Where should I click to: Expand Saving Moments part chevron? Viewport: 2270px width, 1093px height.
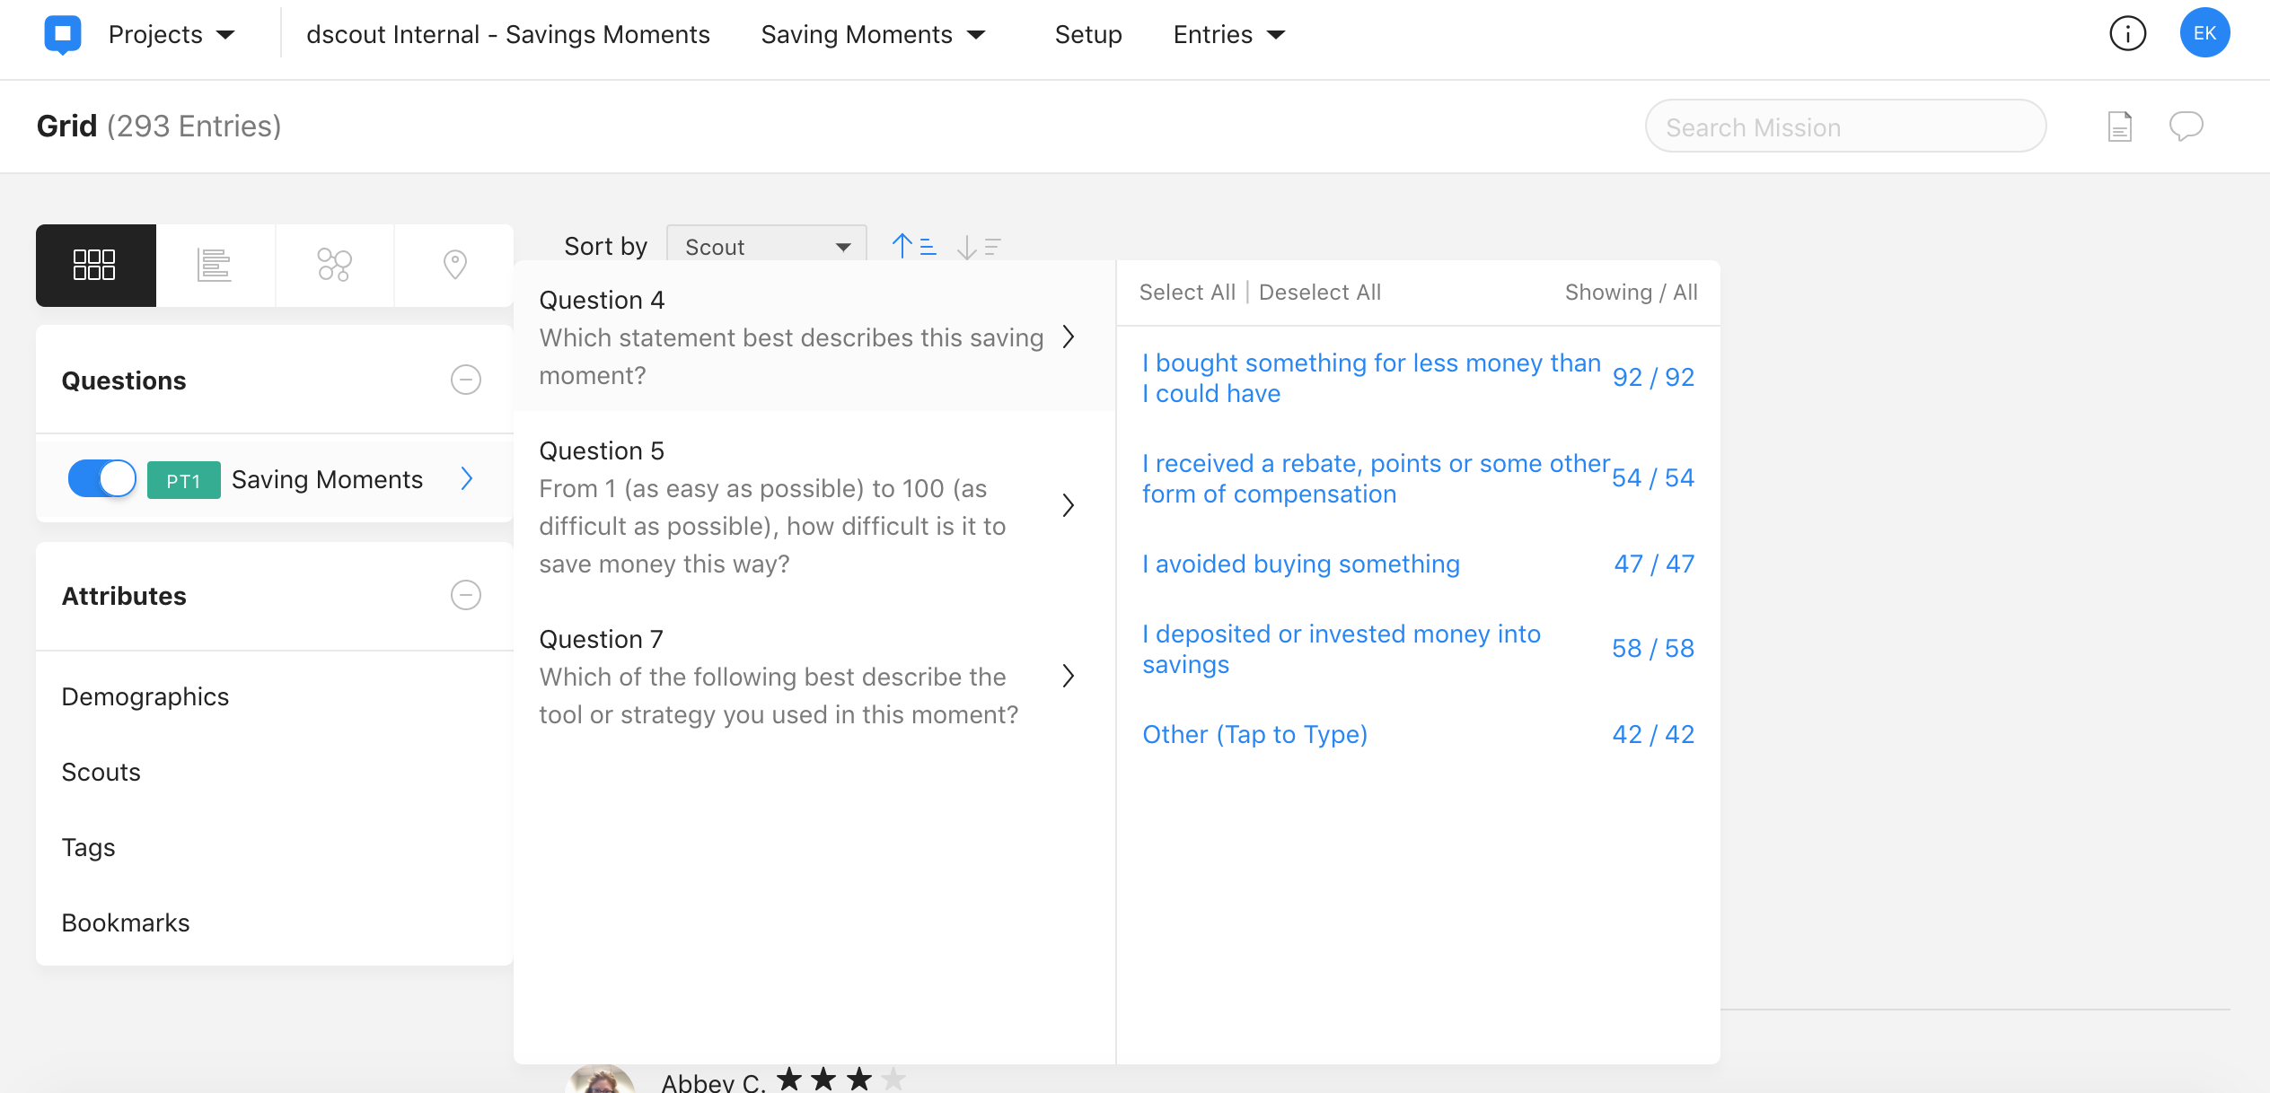click(466, 478)
